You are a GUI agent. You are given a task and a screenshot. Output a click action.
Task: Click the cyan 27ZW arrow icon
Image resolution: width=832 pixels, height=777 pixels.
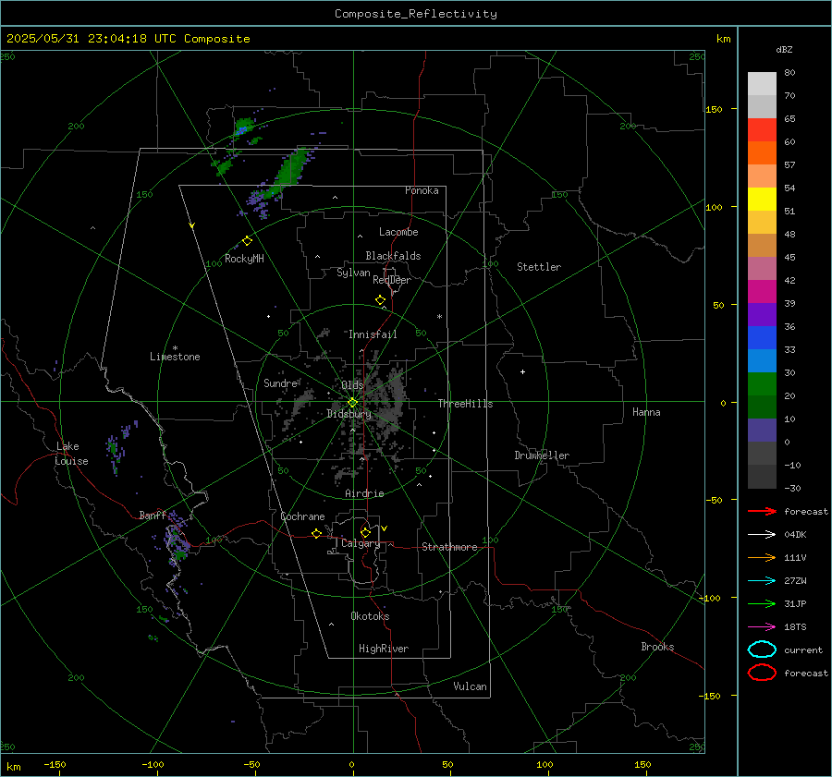coord(762,581)
